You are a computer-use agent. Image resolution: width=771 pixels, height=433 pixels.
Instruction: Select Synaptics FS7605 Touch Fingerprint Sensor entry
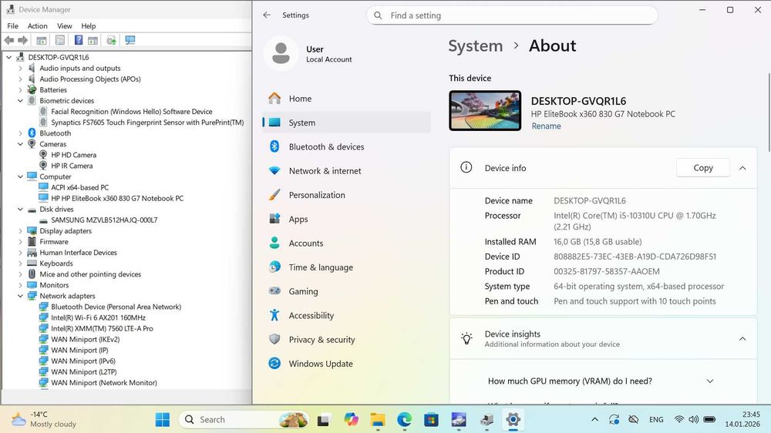coord(147,123)
